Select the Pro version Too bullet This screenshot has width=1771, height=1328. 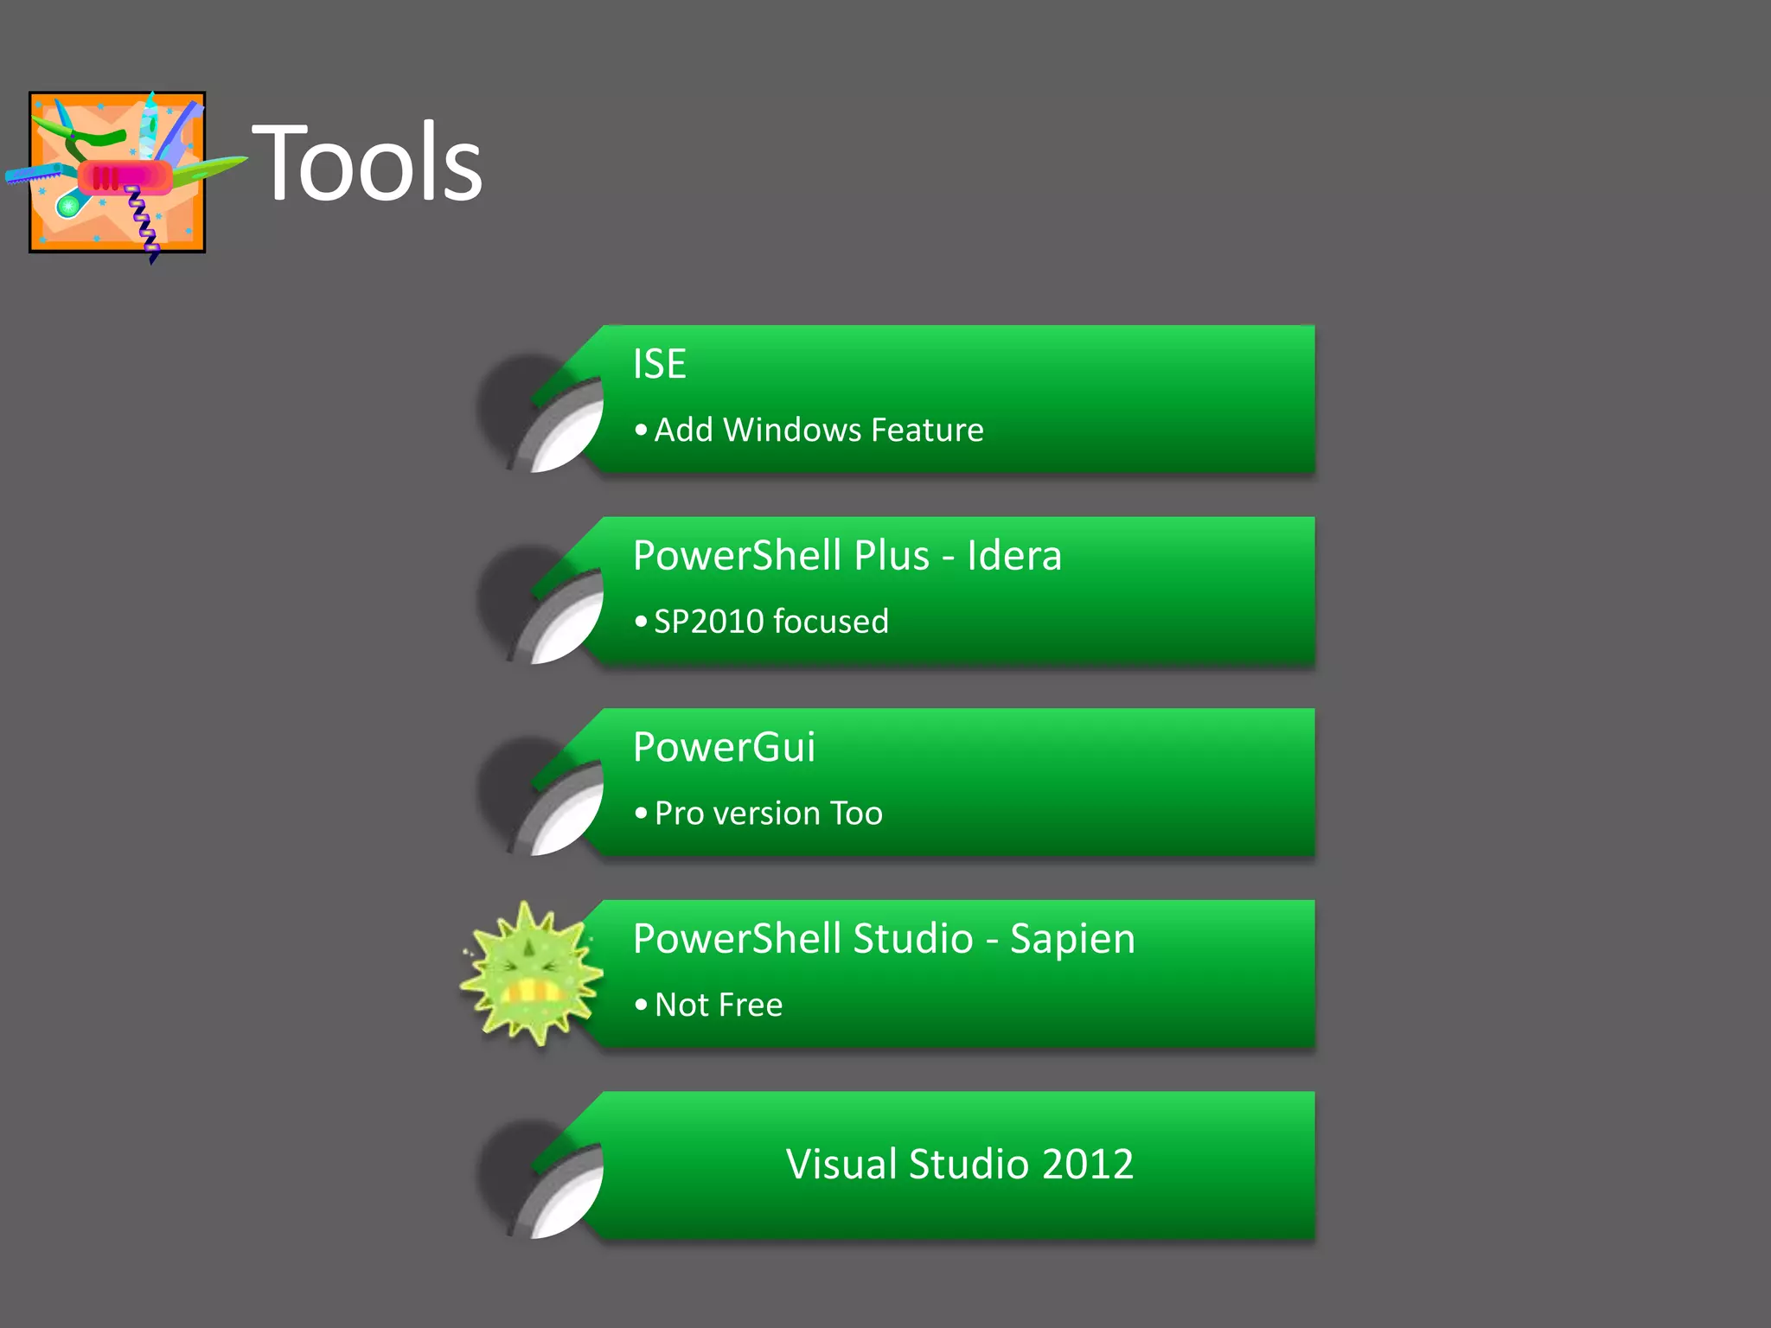758,813
